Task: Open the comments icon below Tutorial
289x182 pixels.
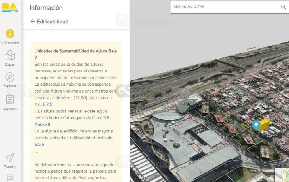Action: 10,177
